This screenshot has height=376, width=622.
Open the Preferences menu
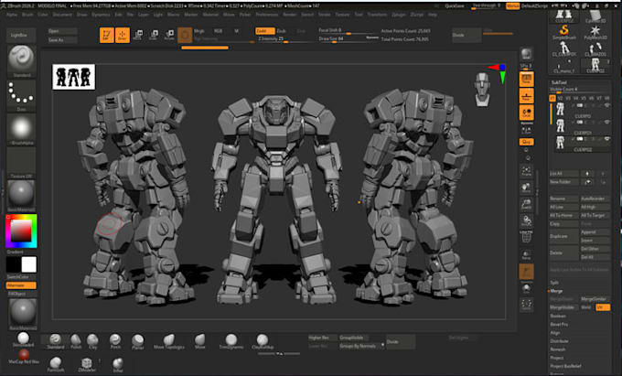coord(267,15)
